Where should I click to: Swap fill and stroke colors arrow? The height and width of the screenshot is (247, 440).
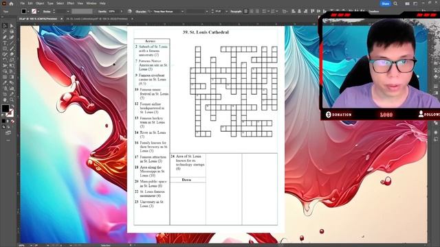(12, 106)
